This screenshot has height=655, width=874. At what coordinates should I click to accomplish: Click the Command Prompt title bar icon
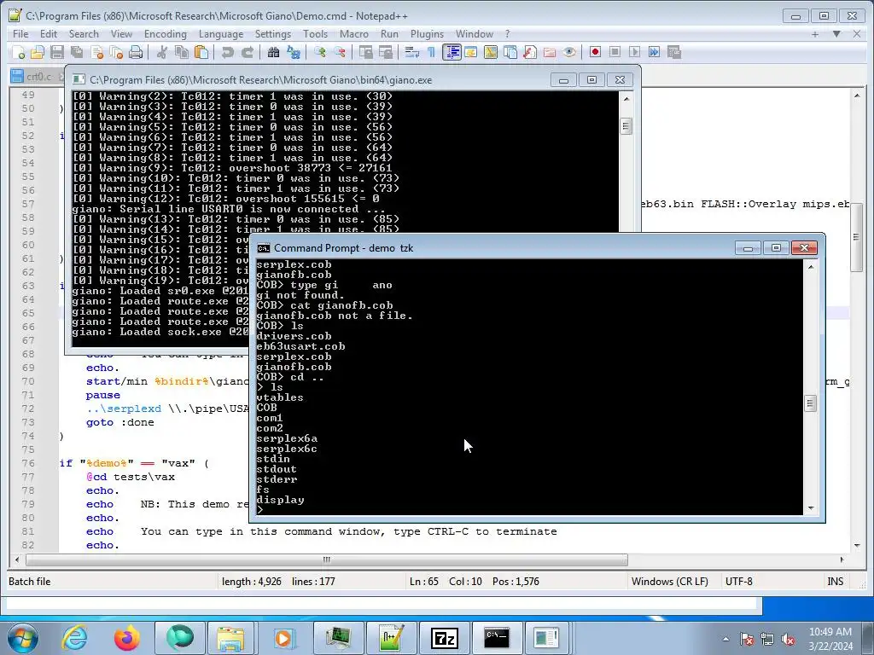pyautogui.click(x=263, y=248)
